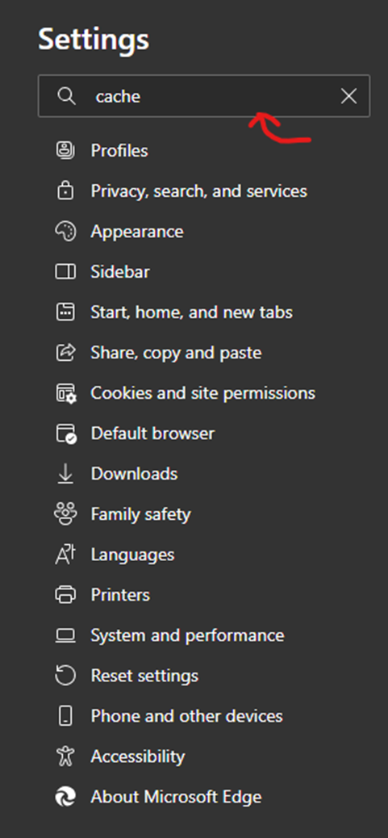The width and height of the screenshot is (388, 838).
Task: Click the Accessibility figure icon
Action: pyautogui.click(x=65, y=756)
